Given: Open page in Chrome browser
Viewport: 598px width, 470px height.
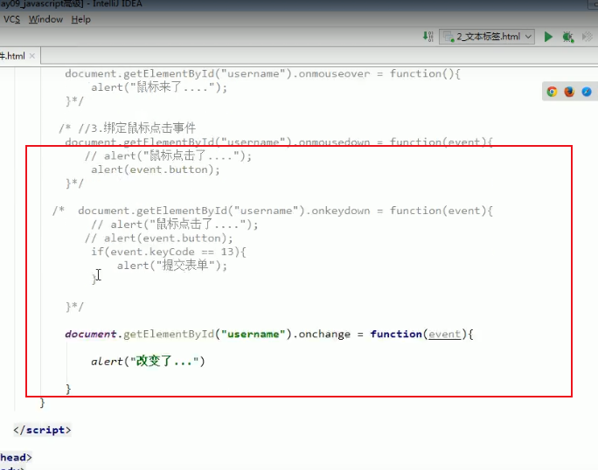Looking at the screenshot, I should (x=552, y=92).
